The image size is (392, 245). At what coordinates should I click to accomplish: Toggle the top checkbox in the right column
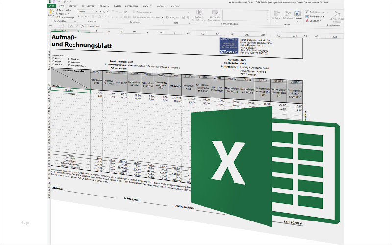tap(69, 60)
